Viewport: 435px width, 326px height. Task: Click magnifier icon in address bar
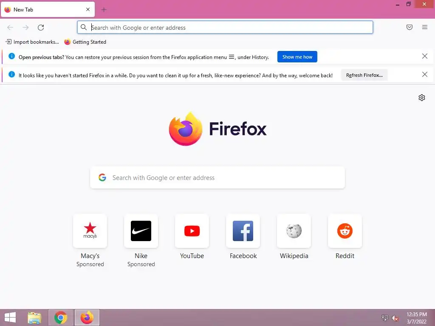click(84, 27)
